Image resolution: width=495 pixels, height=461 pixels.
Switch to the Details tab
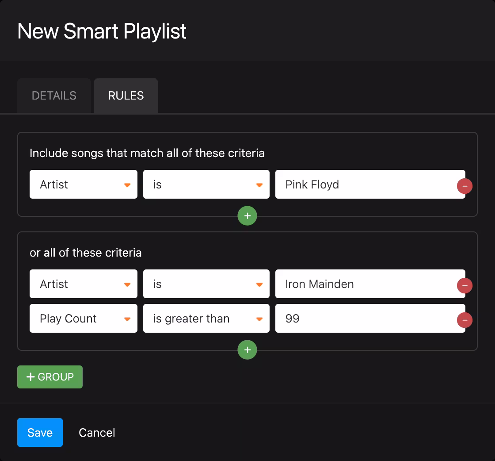tap(54, 96)
